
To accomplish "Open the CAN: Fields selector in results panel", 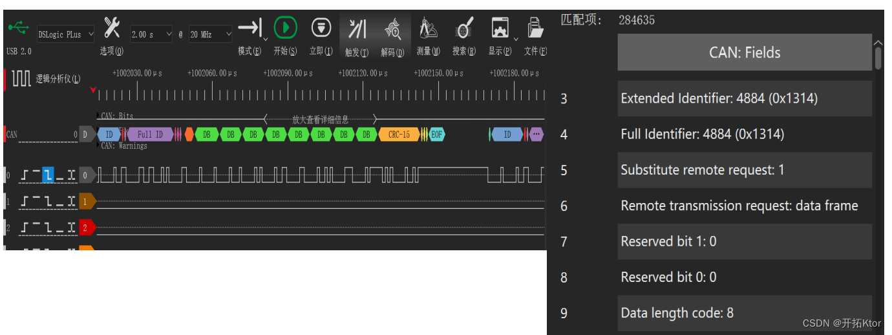I will 745,52.
